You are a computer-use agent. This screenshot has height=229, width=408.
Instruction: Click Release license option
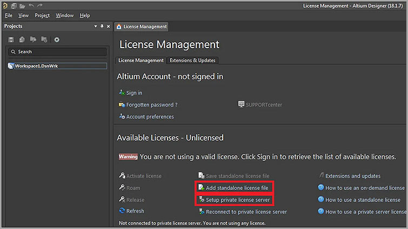[x=135, y=200]
